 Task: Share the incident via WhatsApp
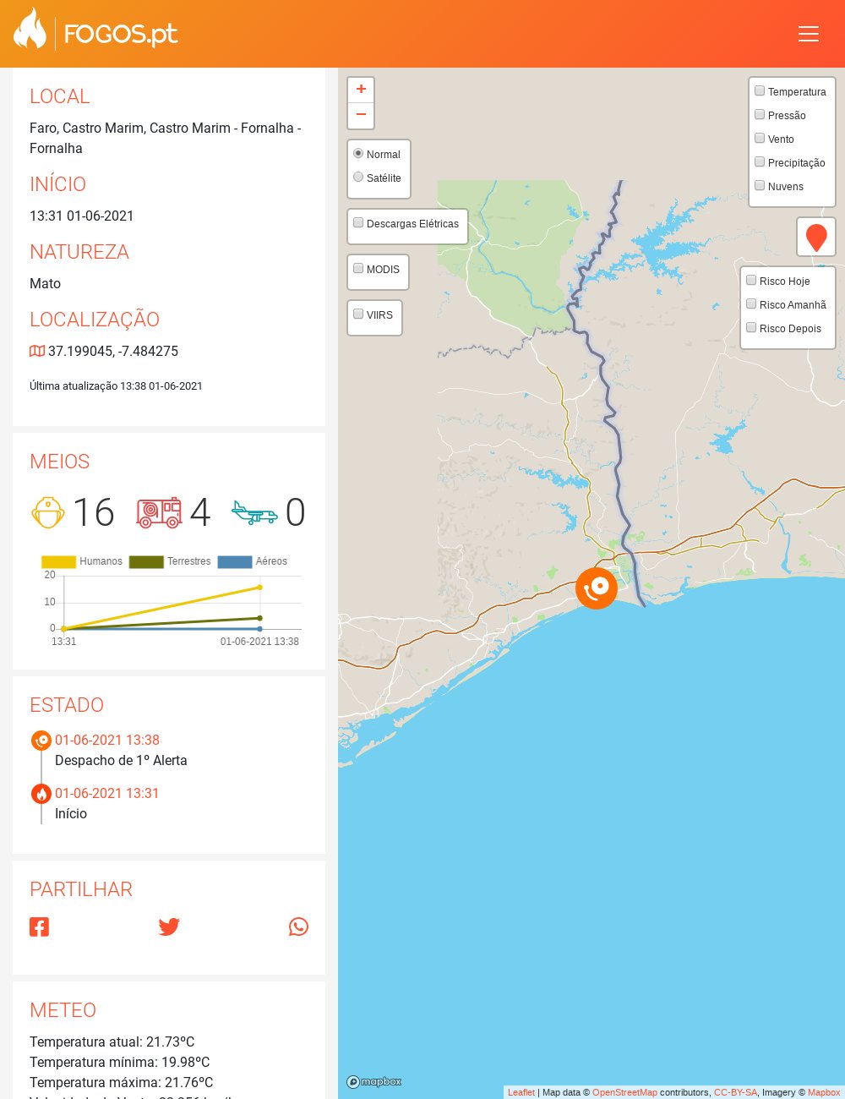click(298, 927)
